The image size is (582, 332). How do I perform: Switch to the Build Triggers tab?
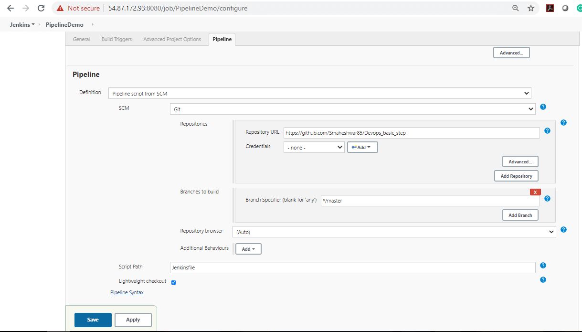116,39
